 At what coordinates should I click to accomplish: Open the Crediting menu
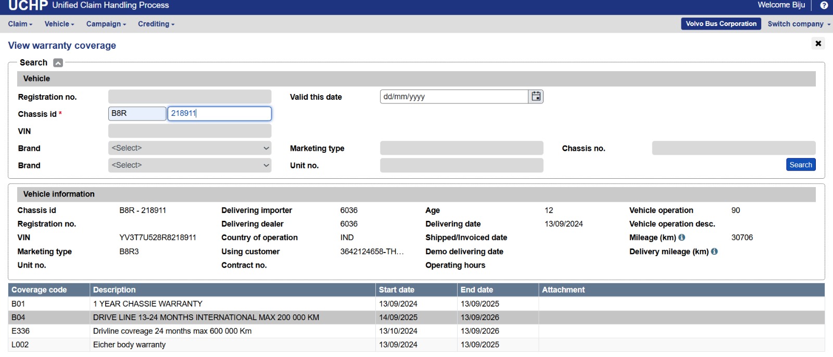click(x=156, y=24)
